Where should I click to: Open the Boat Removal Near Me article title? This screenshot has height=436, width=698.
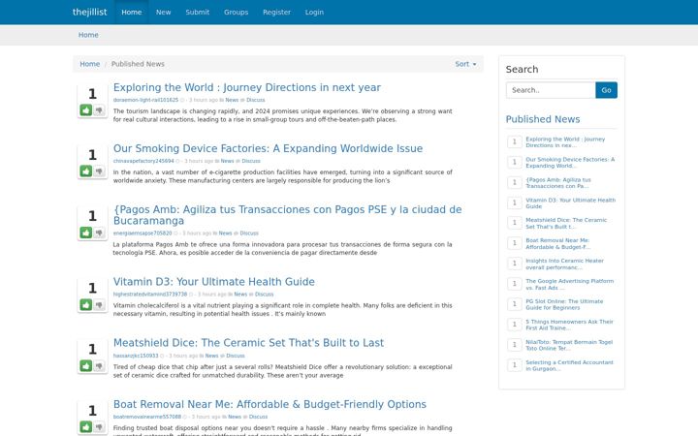(x=270, y=404)
